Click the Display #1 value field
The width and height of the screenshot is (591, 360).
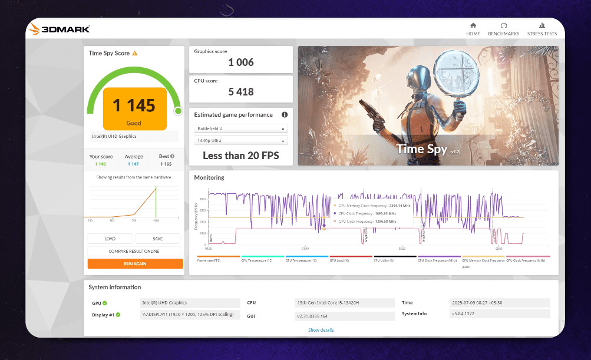coord(190,315)
